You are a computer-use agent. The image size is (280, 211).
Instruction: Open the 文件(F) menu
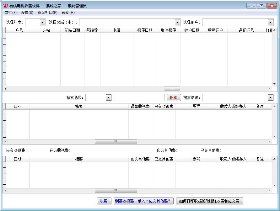[x=11, y=13]
